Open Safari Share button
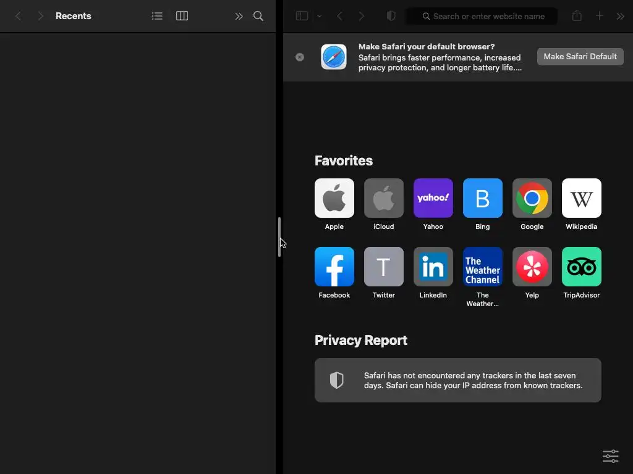This screenshot has width=633, height=474. click(577, 16)
